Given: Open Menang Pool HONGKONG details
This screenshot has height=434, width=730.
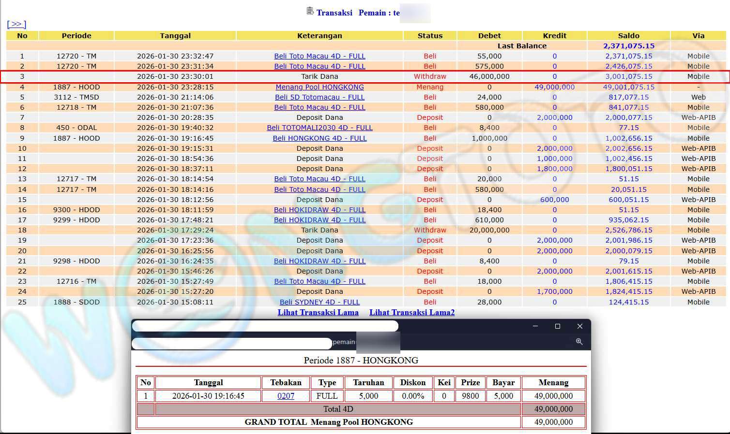Looking at the screenshot, I should pos(319,87).
